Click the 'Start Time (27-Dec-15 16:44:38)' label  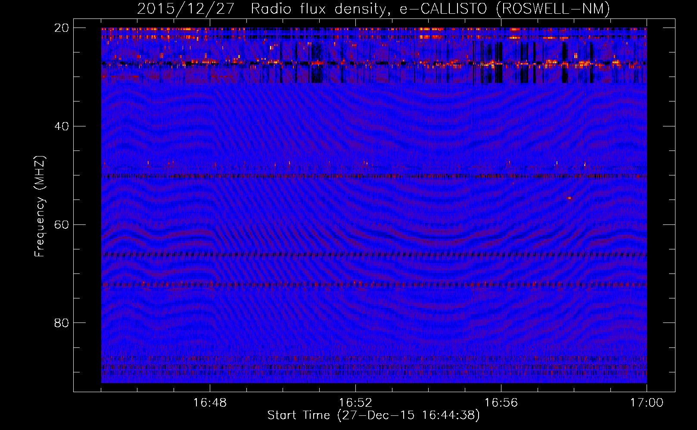coord(373,415)
